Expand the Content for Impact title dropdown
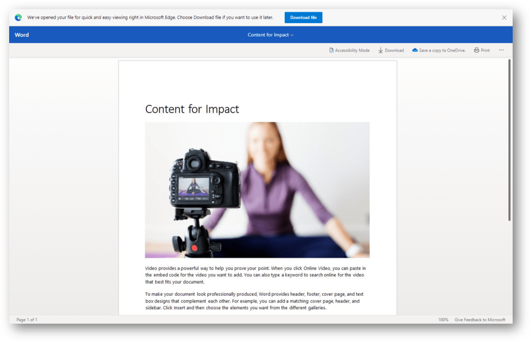The height and width of the screenshot is (342, 531). 270,35
